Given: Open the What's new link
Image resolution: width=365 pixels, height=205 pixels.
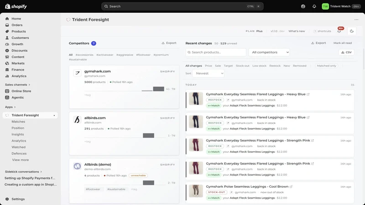Looking at the screenshot, I should click(297, 31).
